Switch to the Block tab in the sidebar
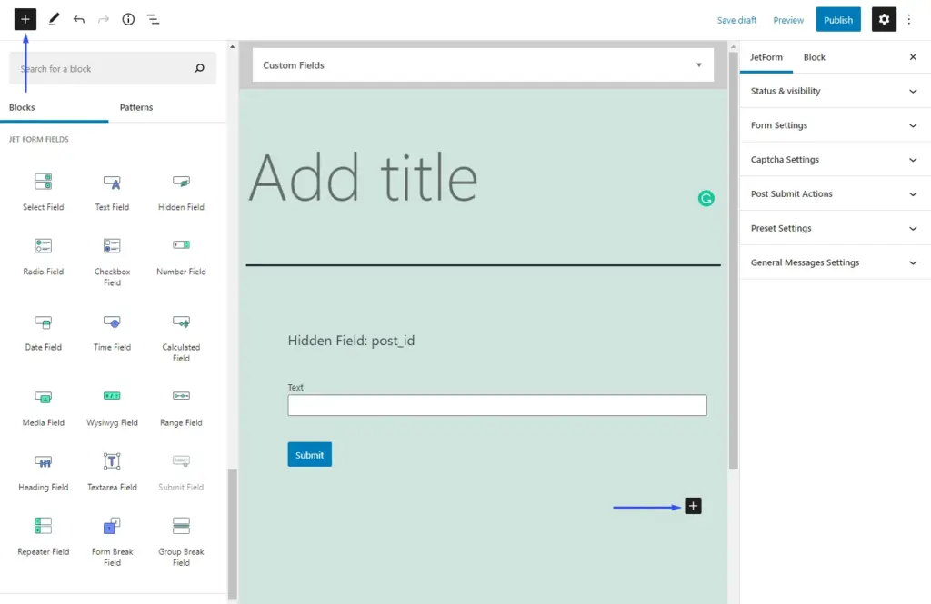931x604 pixels. click(814, 57)
